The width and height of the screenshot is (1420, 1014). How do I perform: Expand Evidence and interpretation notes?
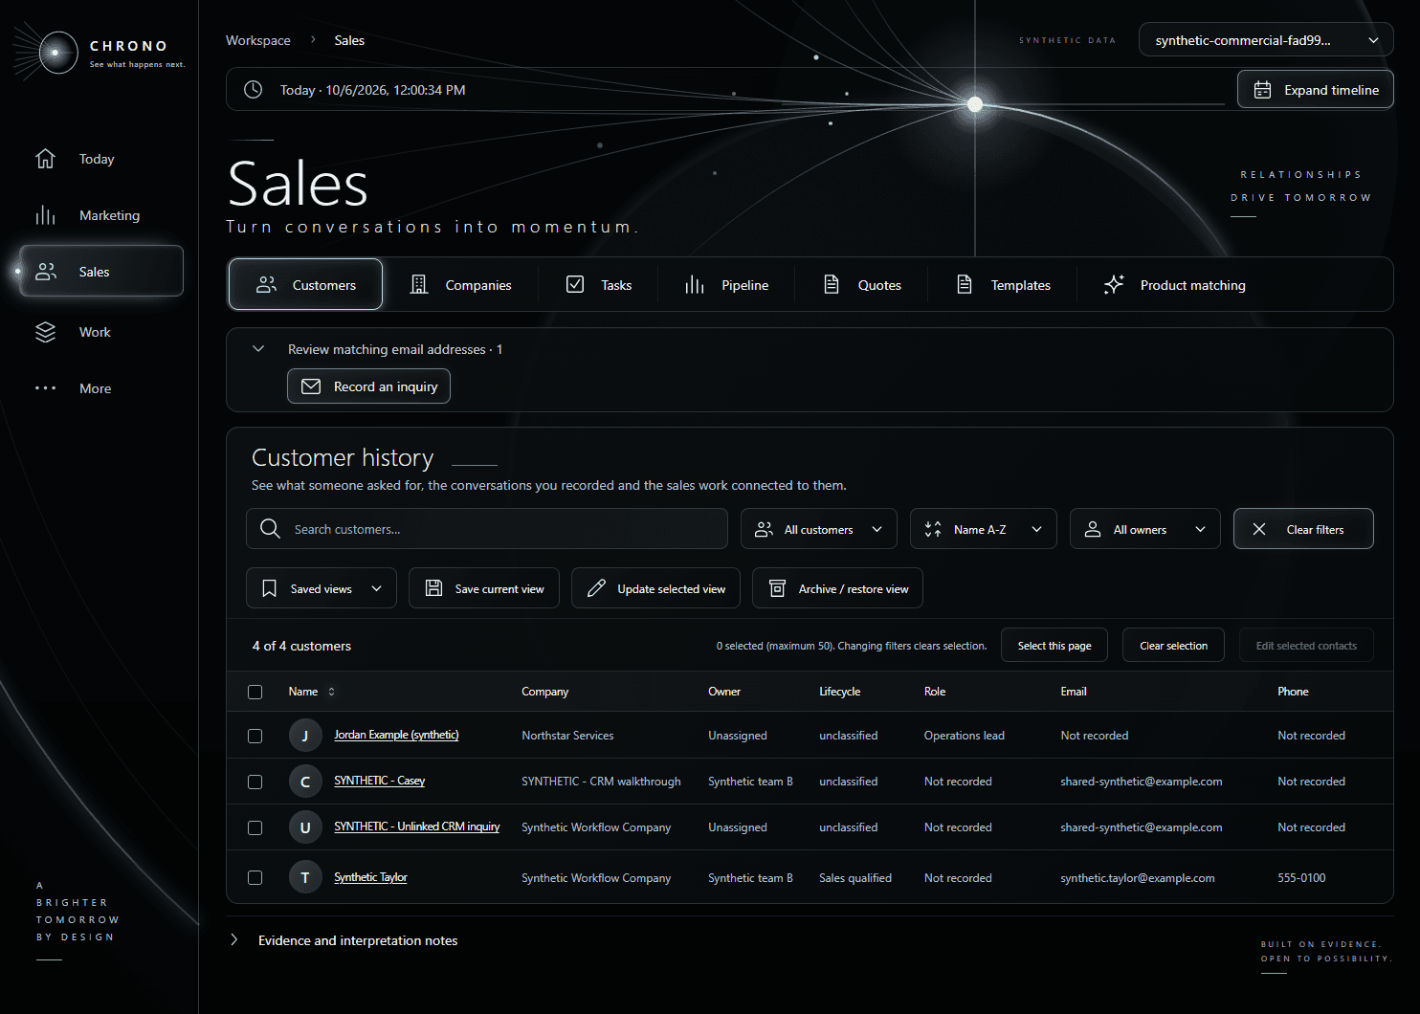(x=234, y=940)
